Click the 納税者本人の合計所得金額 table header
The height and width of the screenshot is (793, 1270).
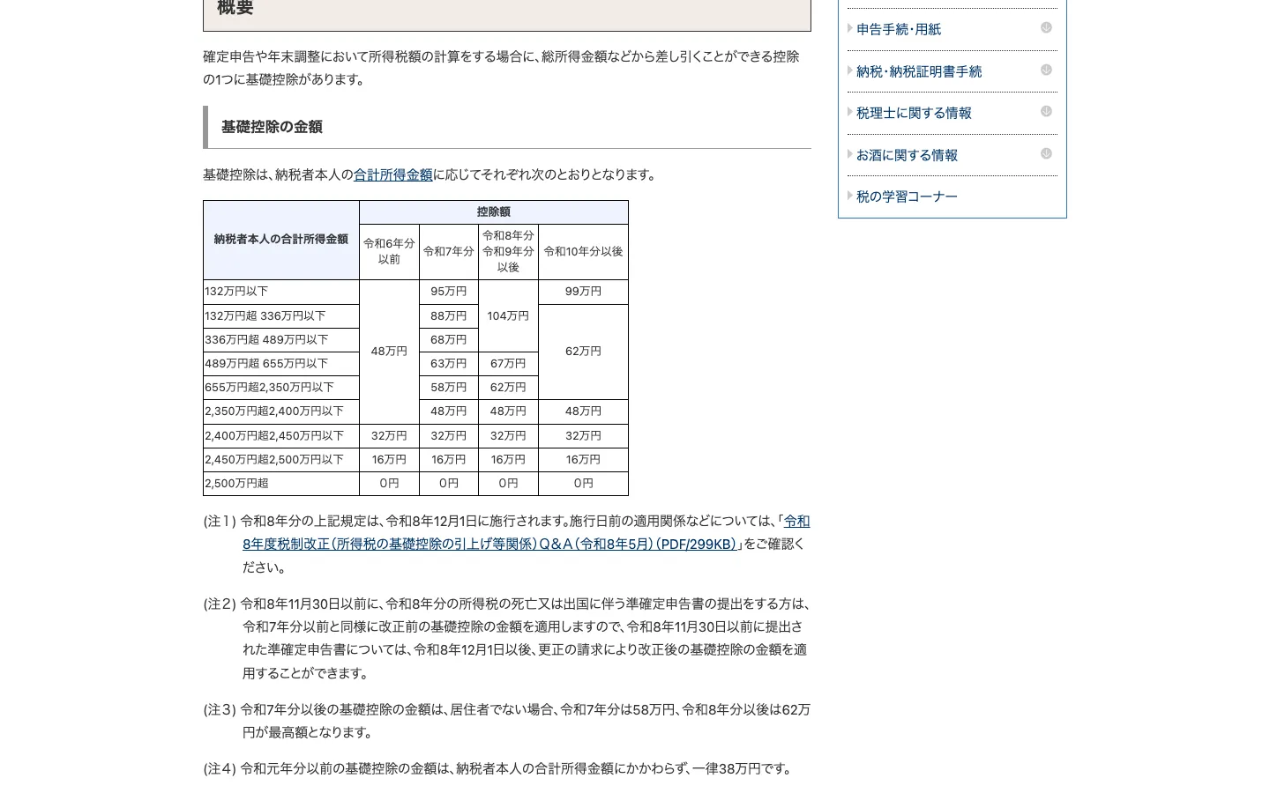[281, 240]
